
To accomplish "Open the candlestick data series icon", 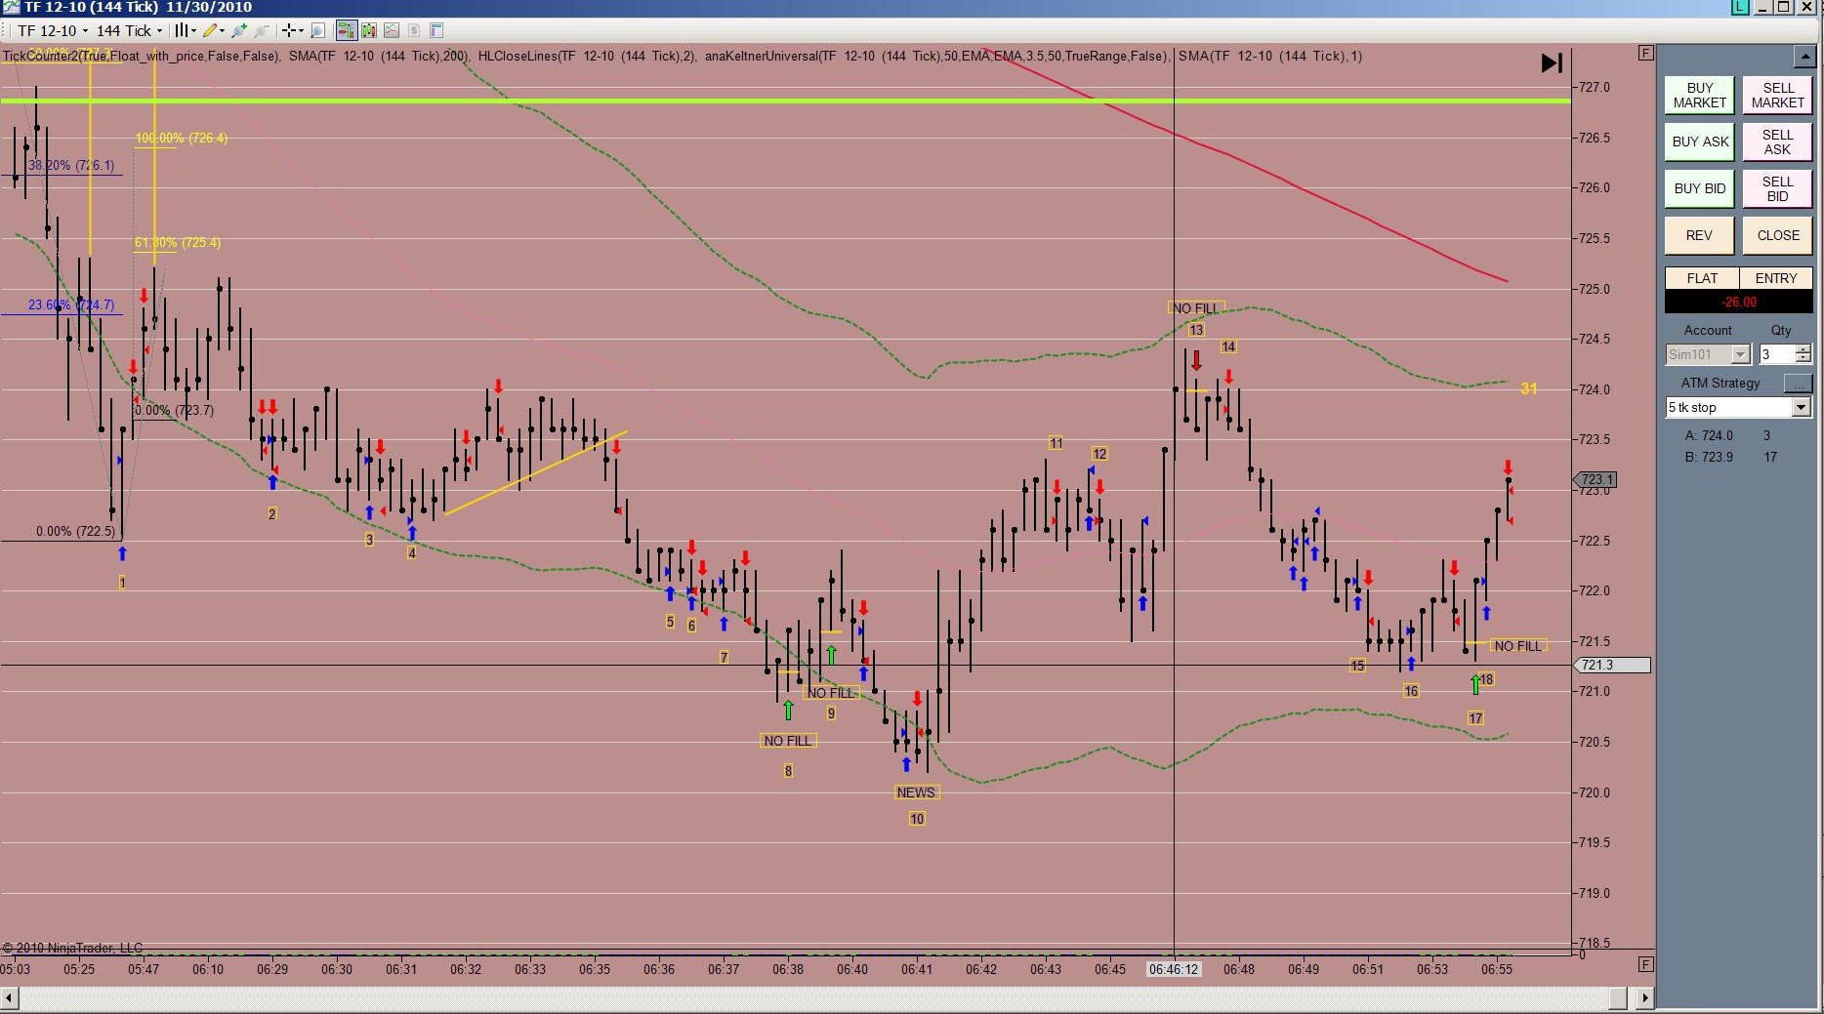I will [x=368, y=30].
